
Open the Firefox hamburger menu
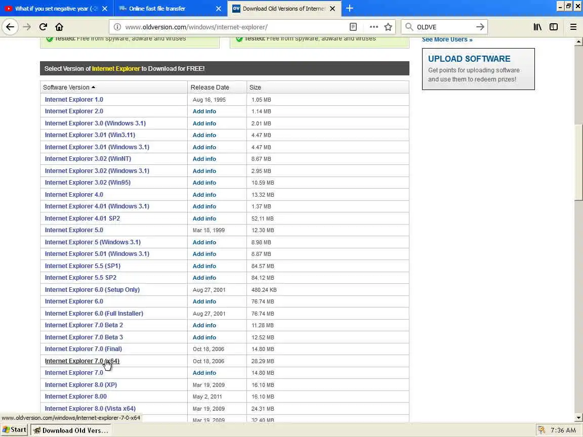(573, 27)
